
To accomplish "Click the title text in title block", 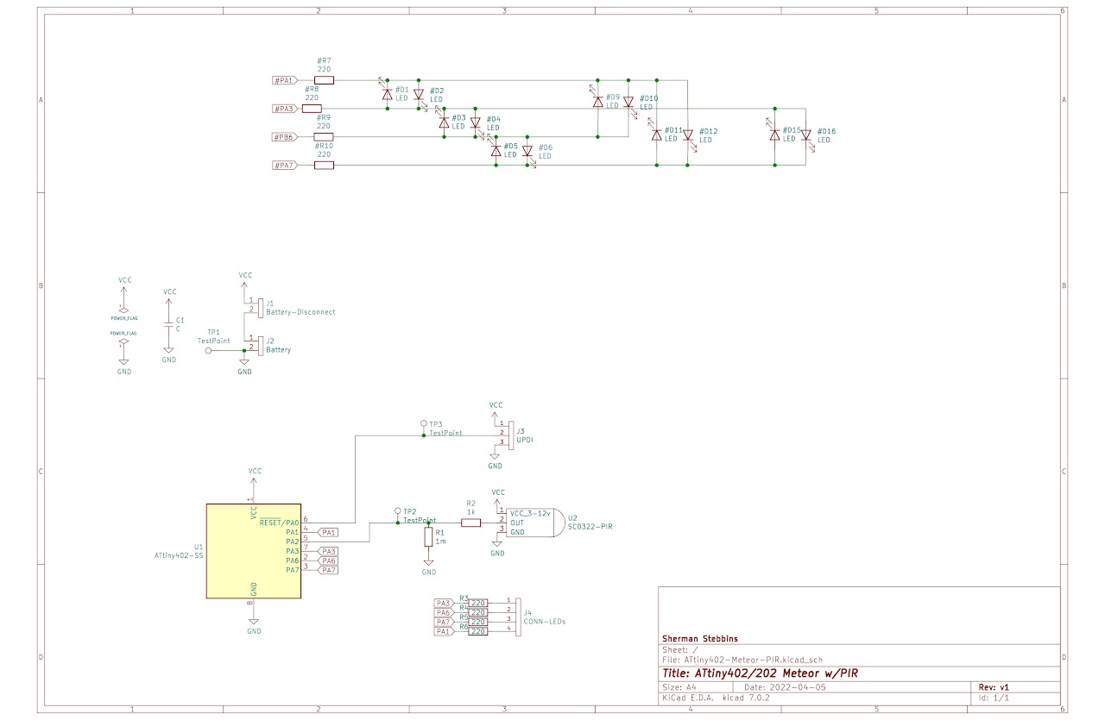I will coord(761,673).
